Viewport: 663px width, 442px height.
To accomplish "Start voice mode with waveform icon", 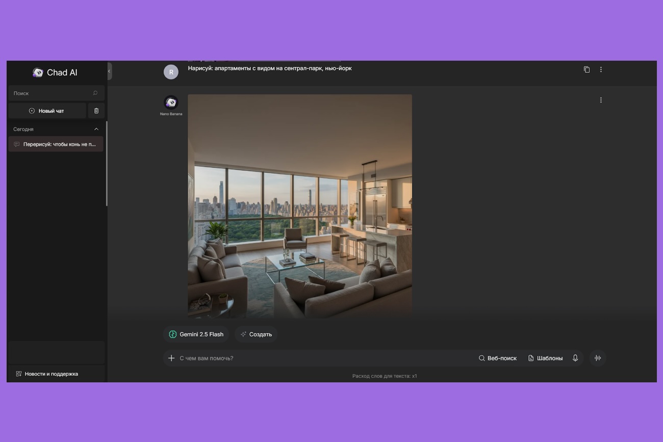I will [597, 358].
